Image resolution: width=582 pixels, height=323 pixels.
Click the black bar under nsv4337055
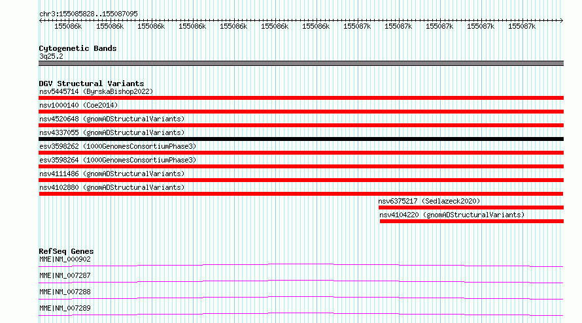coord(301,139)
